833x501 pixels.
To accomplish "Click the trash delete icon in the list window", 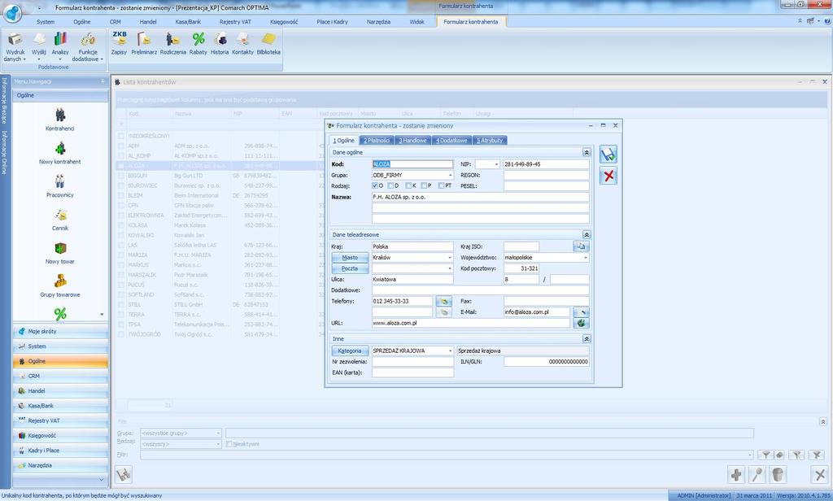I will [x=777, y=474].
